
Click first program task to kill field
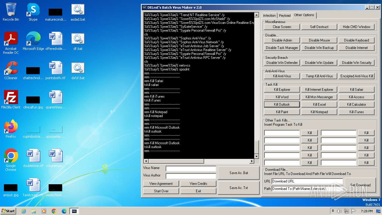coord(282,133)
